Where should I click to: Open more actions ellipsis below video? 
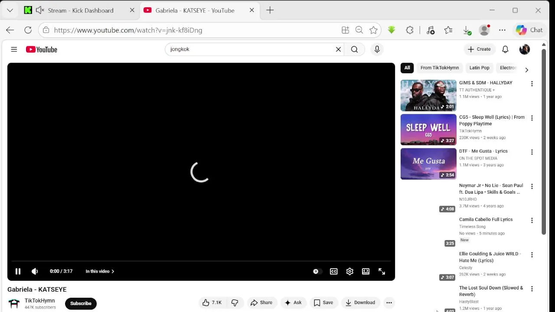click(x=389, y=302)
